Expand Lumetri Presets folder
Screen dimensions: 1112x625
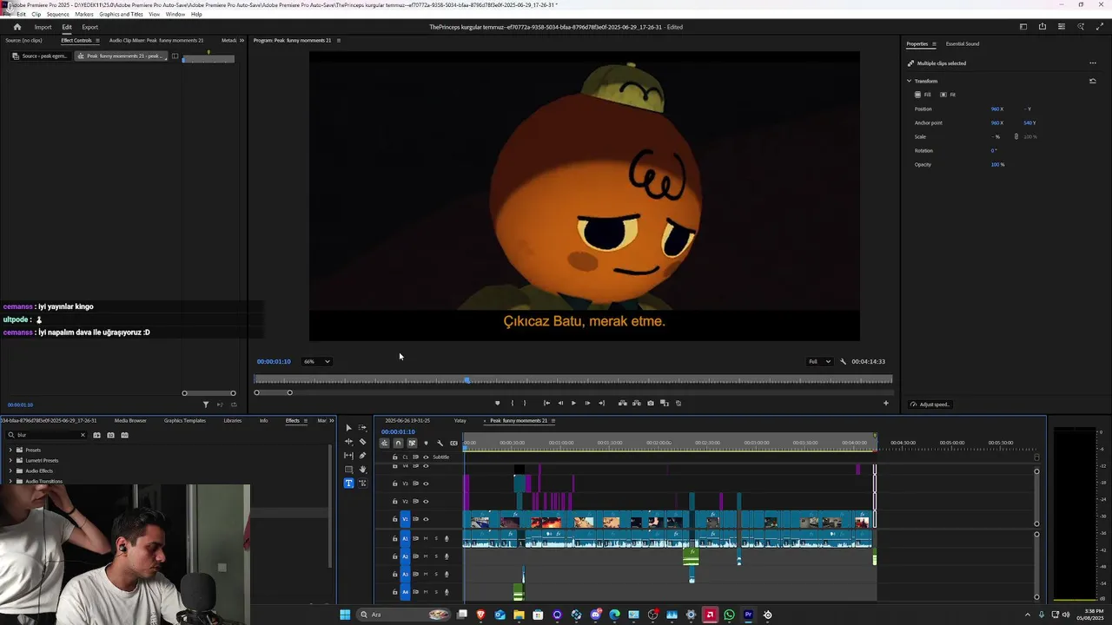coord(10,460)
